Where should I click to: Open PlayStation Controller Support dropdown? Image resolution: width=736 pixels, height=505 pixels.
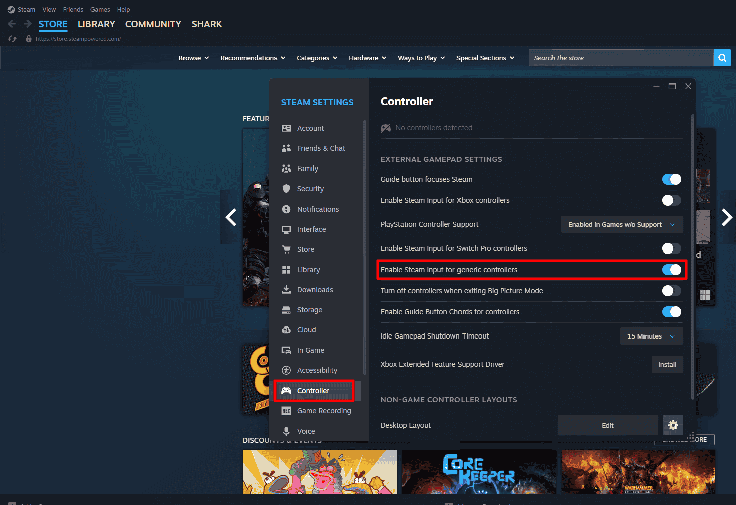click(621, 224)
